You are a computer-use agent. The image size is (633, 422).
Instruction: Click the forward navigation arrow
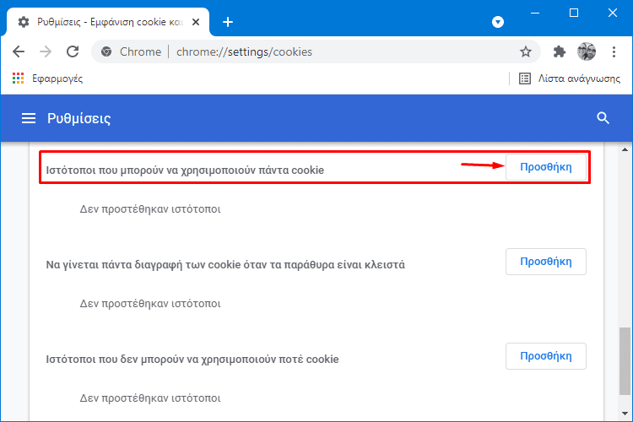pyautogui.click(x=46, y=51)
